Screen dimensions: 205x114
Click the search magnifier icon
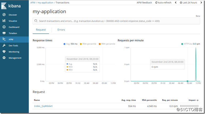click(x=36, y=21)
